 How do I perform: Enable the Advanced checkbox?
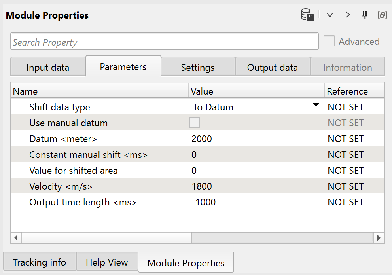coord(329,41)
